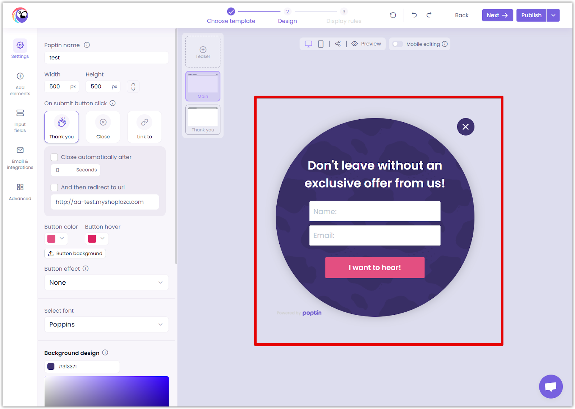Expand the Publish button dropdown arrow
The width and height of the screenshot is (575, 409).
coord(553,15)
